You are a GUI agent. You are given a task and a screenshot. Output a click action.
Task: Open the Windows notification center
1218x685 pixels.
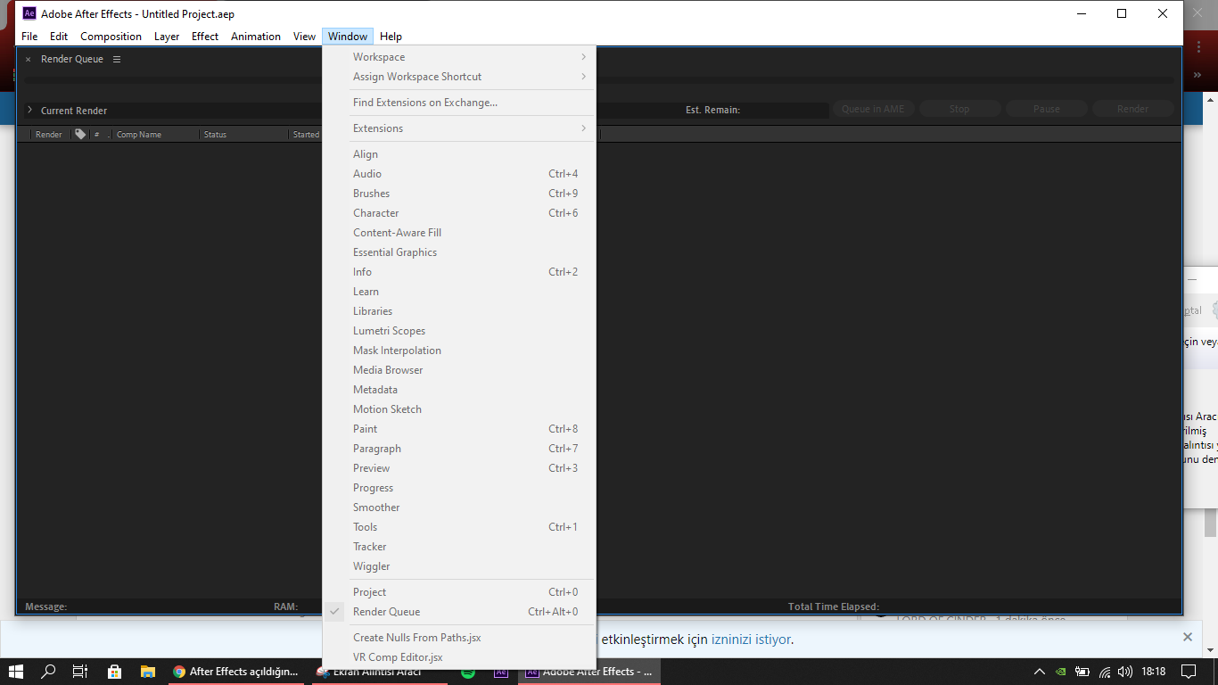point(1189,672)
